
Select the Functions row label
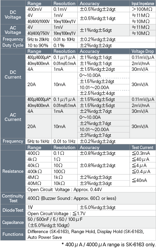13,234
